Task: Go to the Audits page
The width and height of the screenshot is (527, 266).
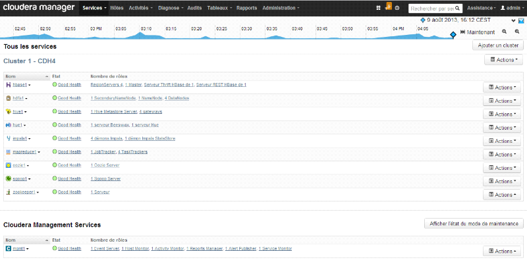Action: [194, 8]
